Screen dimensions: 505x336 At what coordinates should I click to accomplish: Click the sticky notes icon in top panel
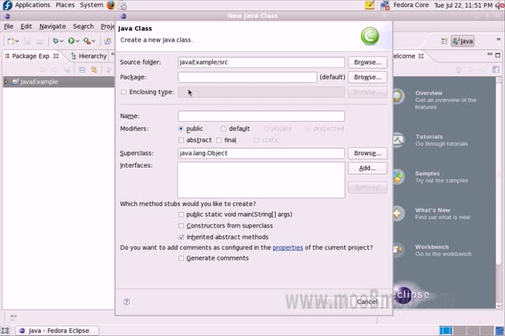pos(370,5)
